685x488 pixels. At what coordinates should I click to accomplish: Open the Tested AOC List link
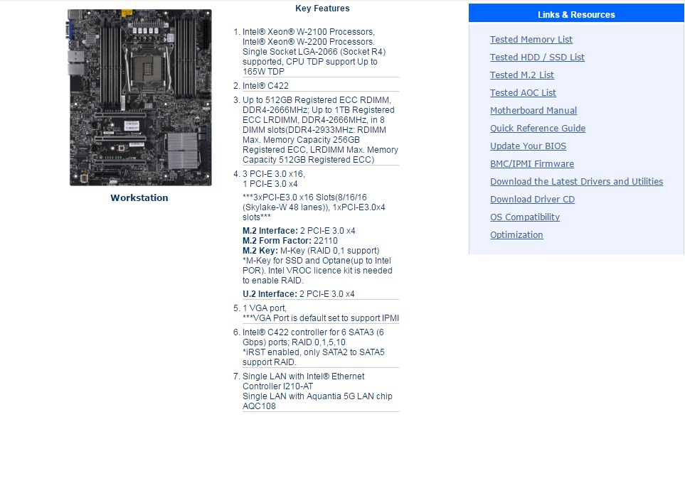click(x=523, y=93)
